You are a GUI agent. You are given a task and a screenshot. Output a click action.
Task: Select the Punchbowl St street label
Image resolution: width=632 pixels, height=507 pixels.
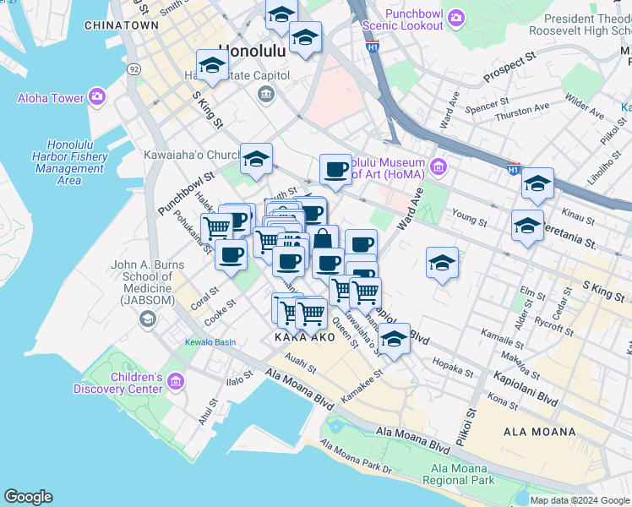coord(187,194)
